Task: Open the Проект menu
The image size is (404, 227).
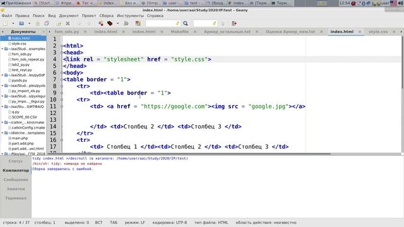Action: [89, 16]
